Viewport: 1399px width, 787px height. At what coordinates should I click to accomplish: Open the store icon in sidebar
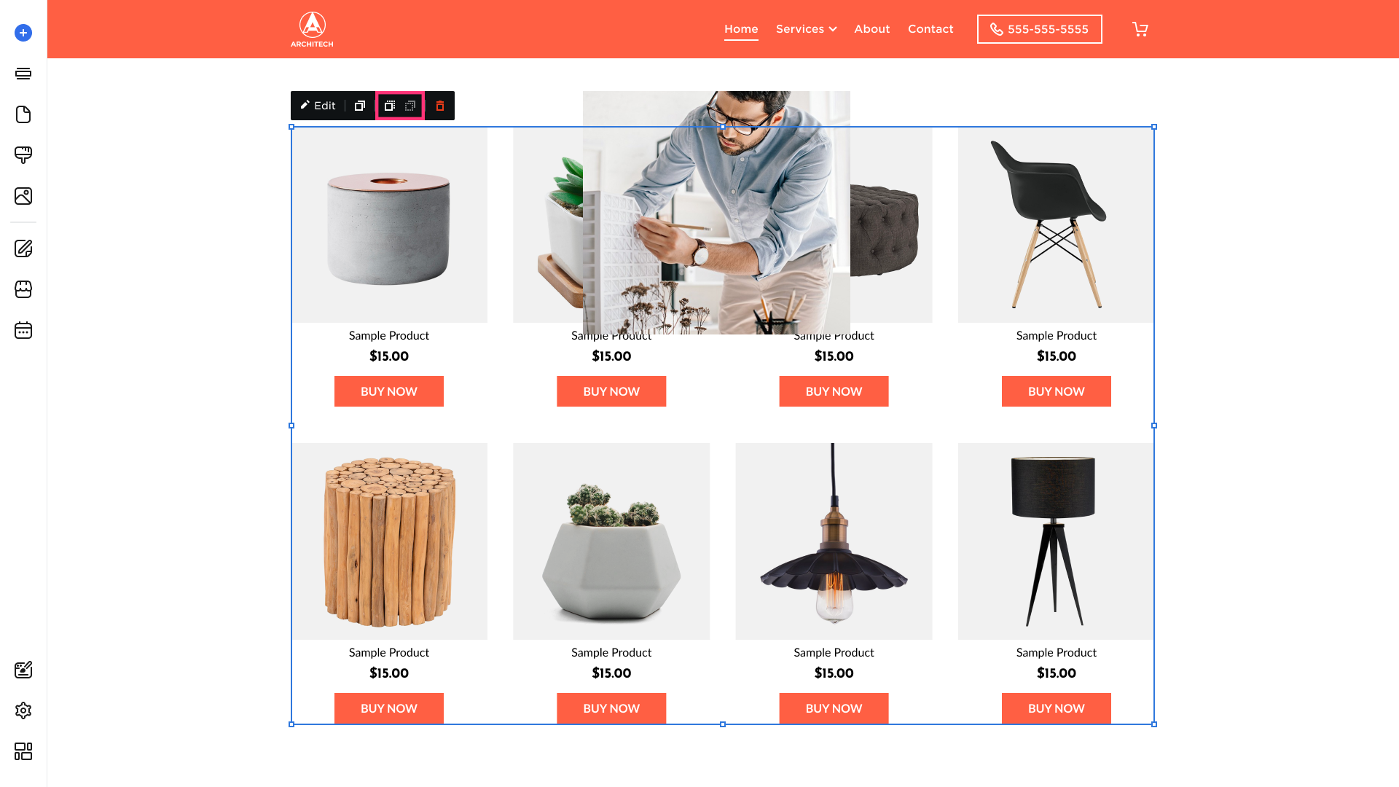[x=23, y=289]
